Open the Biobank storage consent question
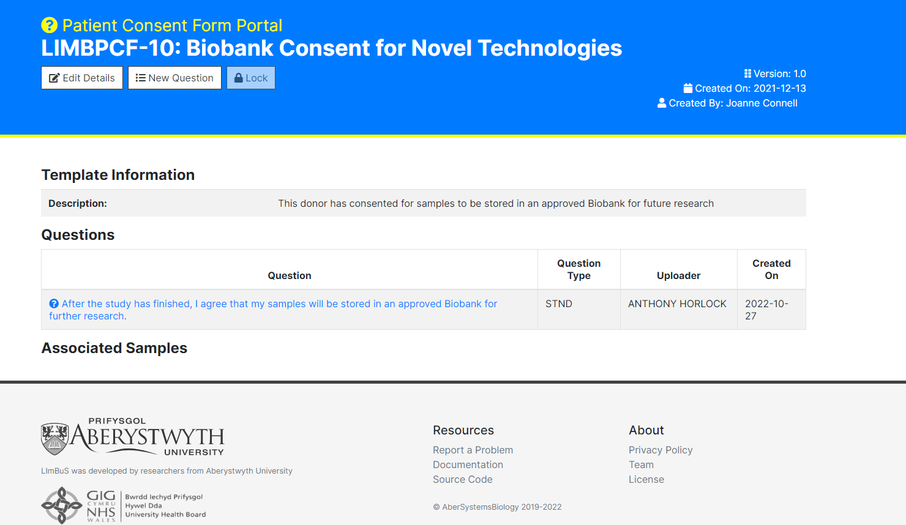This screenshot has width=906, height=525. point(274,309)
